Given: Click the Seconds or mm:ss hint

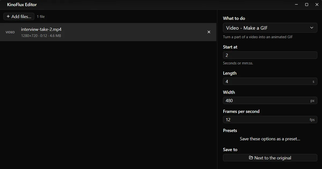Looking at the screenshot, I should coord(238,63).
